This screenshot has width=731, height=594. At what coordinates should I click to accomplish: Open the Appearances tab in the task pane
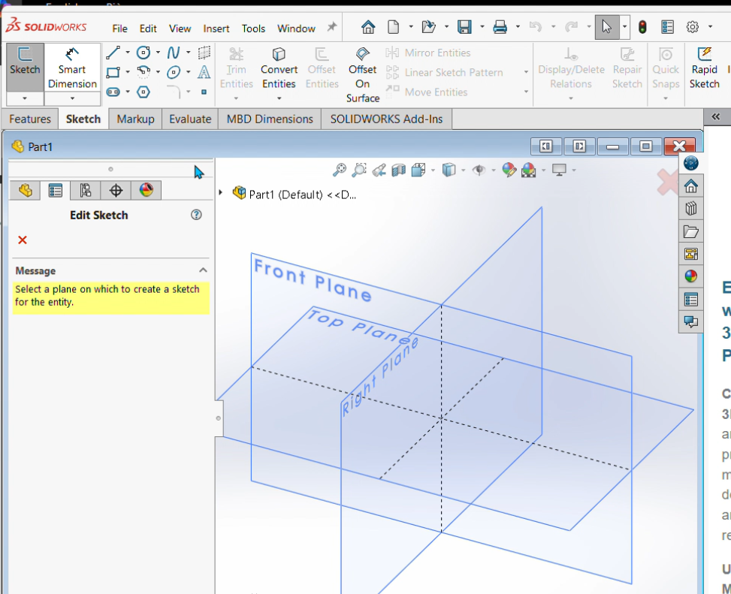point(690,276)
